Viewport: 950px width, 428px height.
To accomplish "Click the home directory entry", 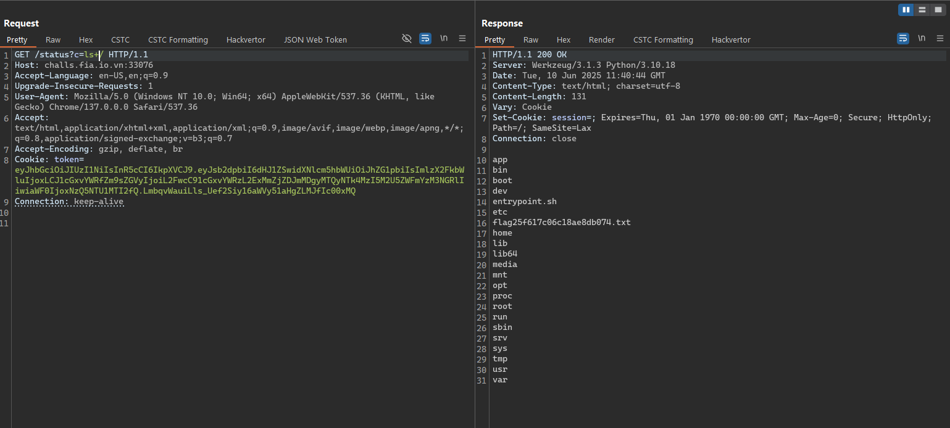I will (502, 233).
